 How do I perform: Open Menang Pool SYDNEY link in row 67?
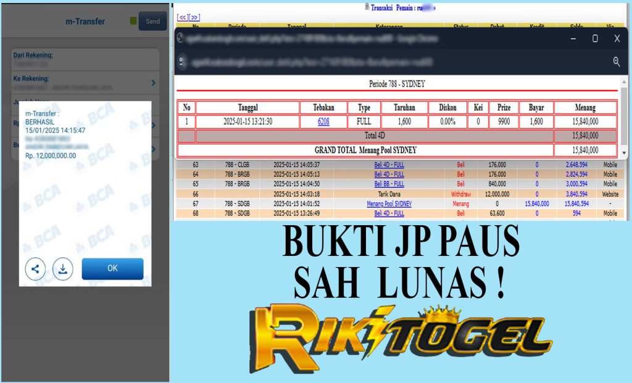point(389,204)
